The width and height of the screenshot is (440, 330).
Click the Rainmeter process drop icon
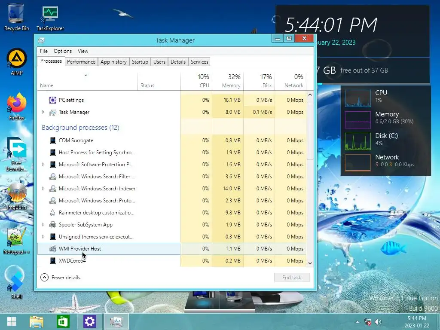(52, 212)
